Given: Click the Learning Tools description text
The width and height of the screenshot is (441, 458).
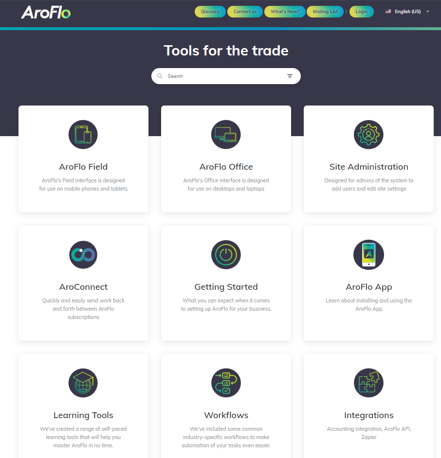Looking at the screenshot, I should 83,437.
